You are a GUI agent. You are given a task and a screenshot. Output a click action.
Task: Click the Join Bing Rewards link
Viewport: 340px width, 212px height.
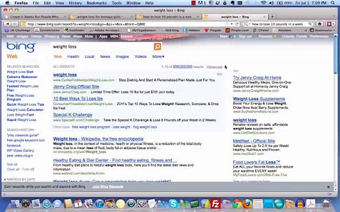point(108,187)
